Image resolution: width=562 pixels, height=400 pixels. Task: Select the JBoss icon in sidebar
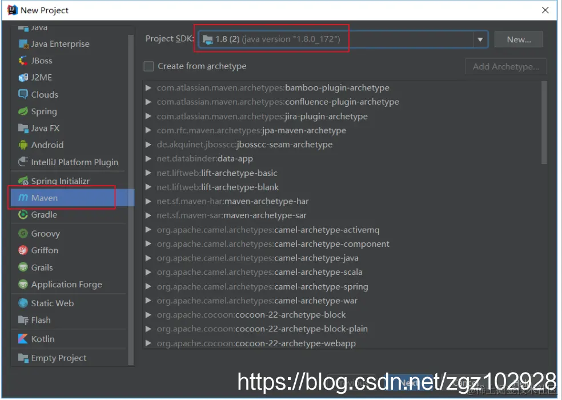click(x=23, y=61)
